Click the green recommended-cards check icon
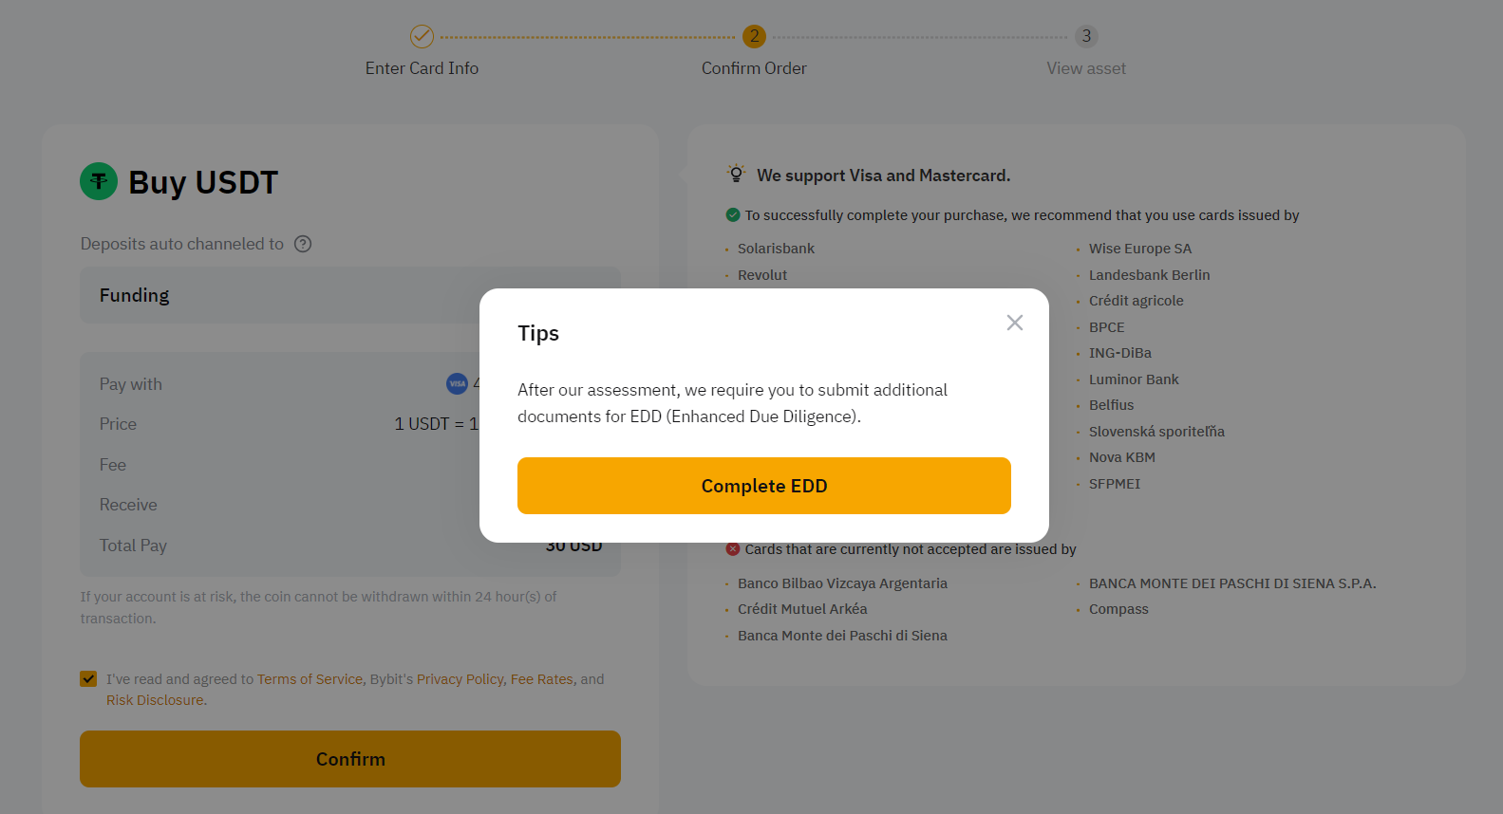 click(733, 214)
